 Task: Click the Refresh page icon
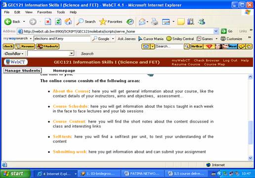[58, 22]
